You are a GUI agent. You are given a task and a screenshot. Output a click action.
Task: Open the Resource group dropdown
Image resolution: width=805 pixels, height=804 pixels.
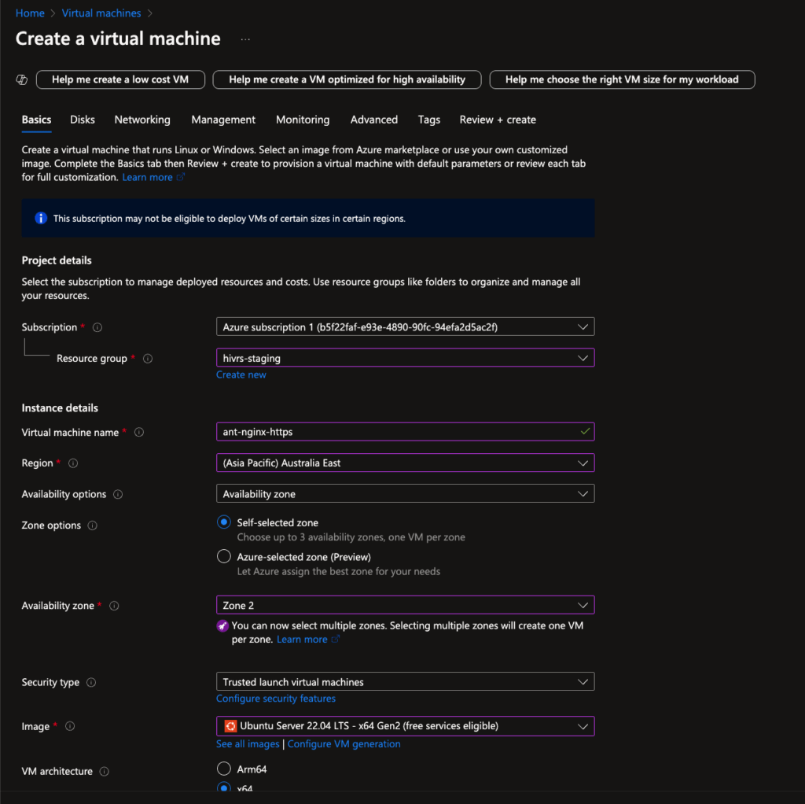[405, 358]
